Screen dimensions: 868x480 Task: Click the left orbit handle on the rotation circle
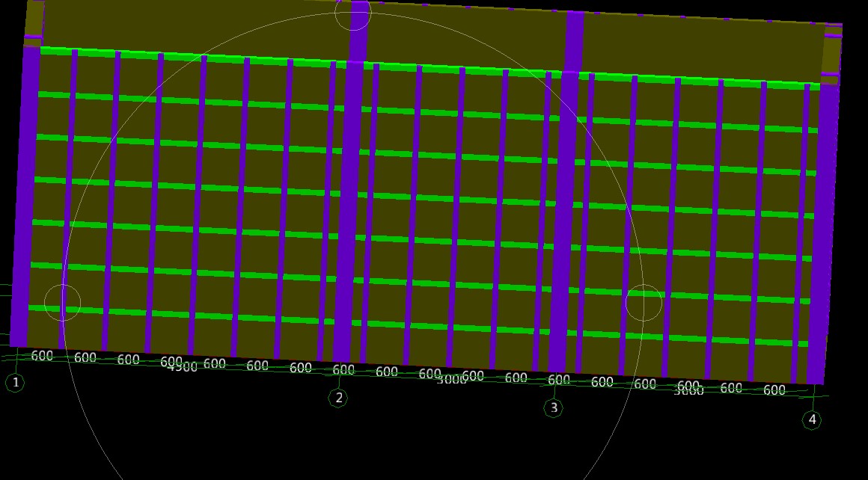pyautogui.click(x=63, y=303)
